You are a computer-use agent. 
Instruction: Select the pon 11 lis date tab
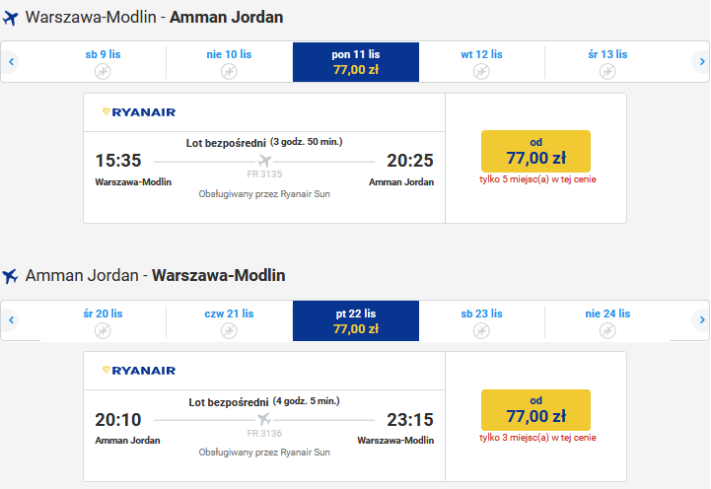356,62
